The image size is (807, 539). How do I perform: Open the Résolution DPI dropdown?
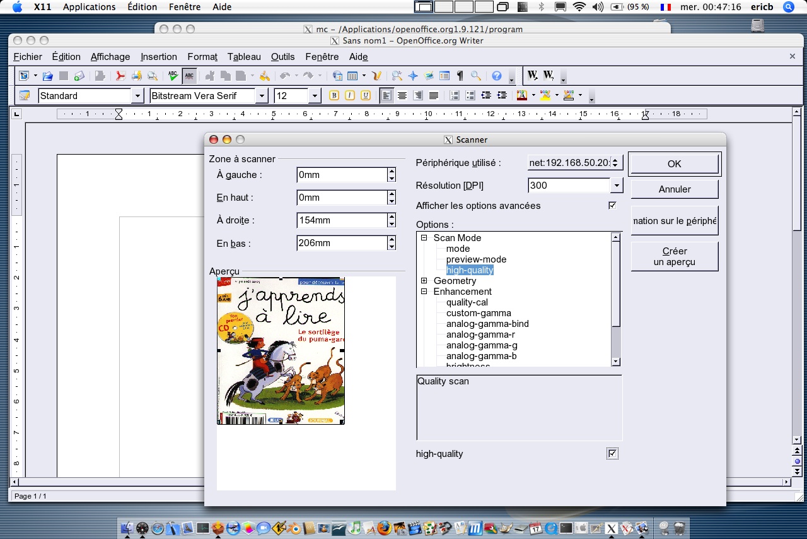616,186
